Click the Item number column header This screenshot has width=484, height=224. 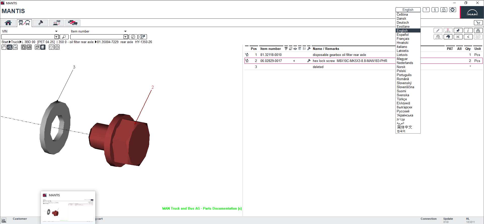click(x=270, y=49)
